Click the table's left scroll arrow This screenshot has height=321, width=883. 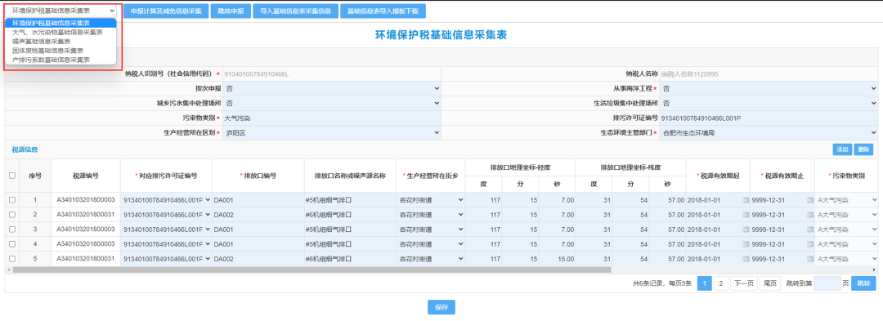coord(8,270)
